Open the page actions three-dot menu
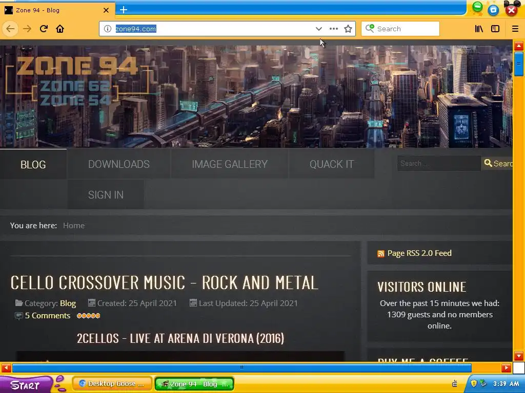This screenshot has height=393, width=525. (333, 29)
